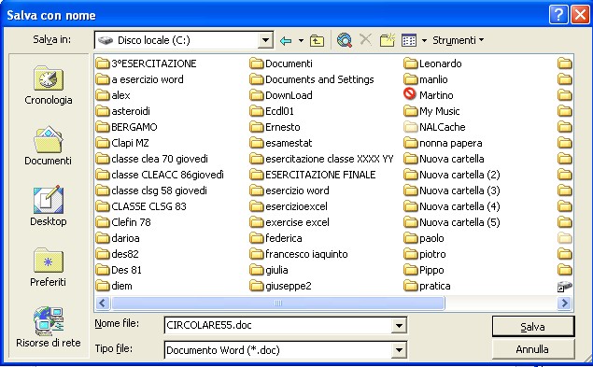The width and height of the screenshot is (593, 367).
Task: Select the Ernesto folder
Action: [x=275, y=127]
